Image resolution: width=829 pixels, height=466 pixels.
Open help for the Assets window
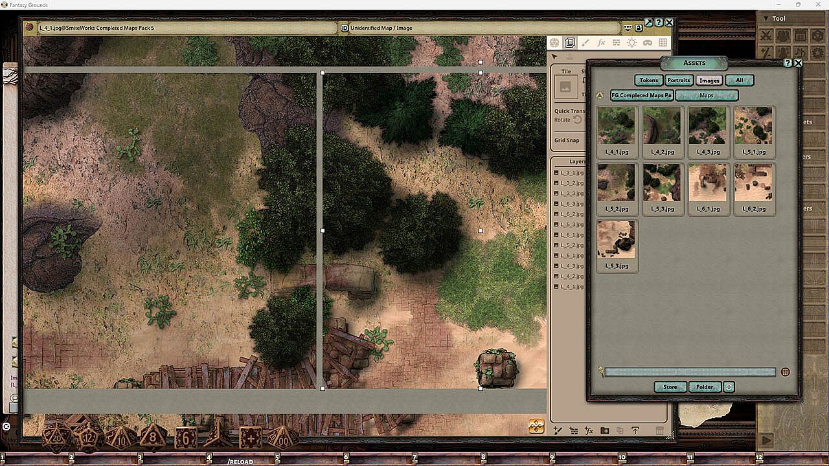[x=788, y=63]
